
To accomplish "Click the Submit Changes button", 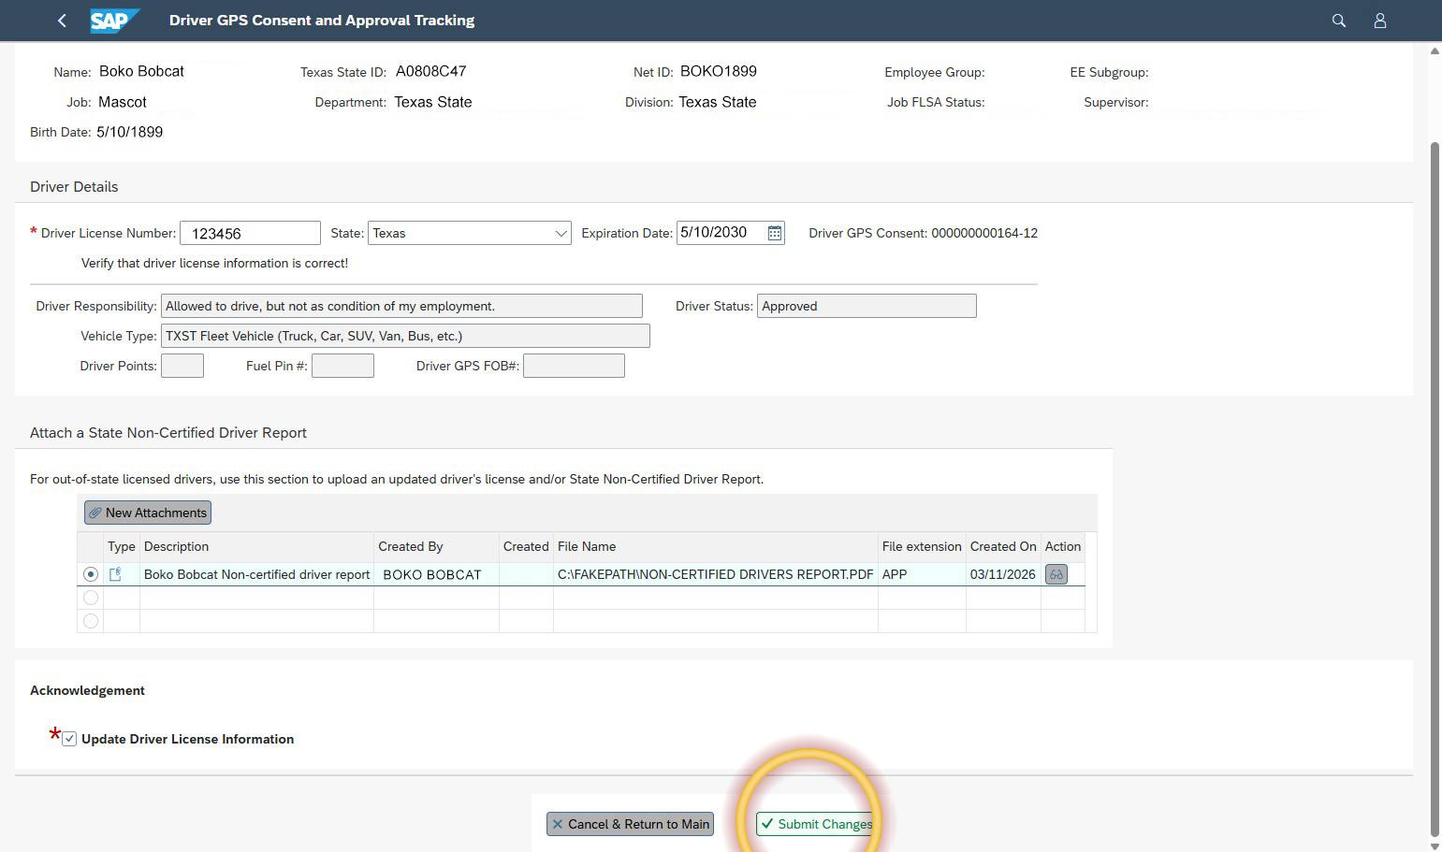I will [x=815, y=824].
